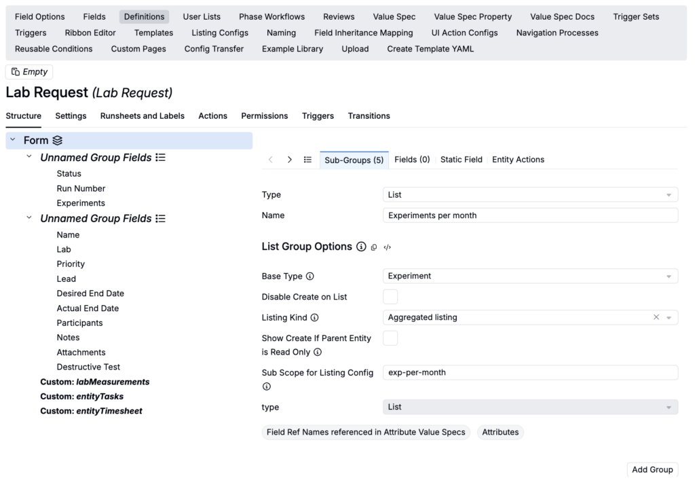Open the Permissions tab

click(264, 115)
